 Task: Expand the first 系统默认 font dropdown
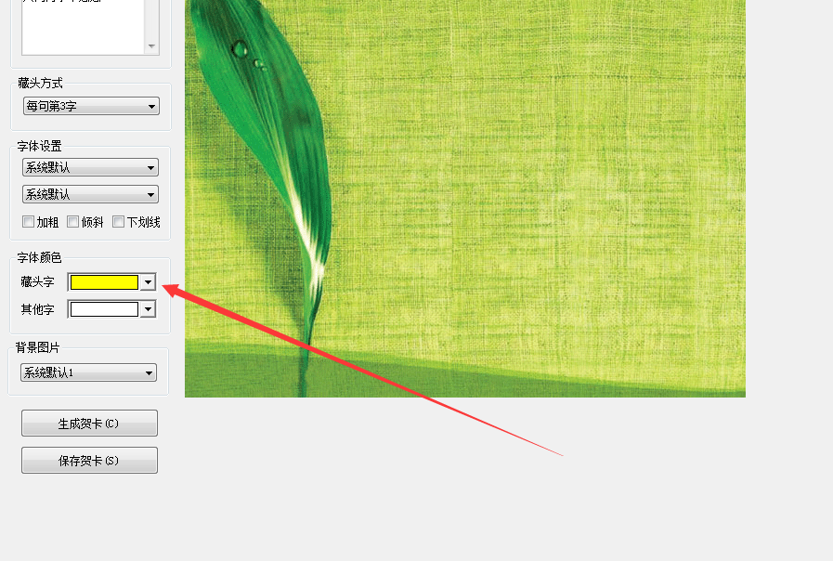pyautogui.click(x=90, y=167)
